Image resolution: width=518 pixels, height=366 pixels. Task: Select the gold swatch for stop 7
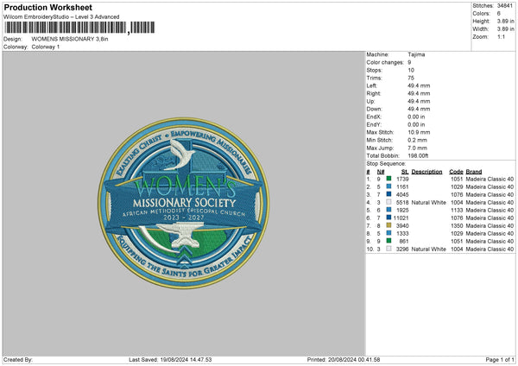pyautogui.click(x=388, y=225)
